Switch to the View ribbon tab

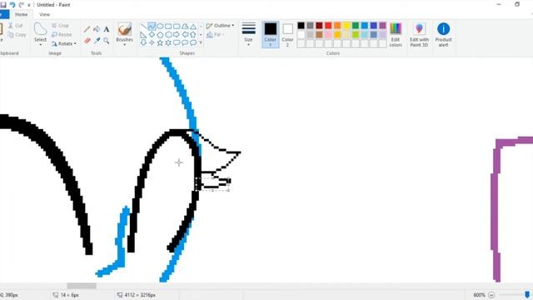coord(44,15)
